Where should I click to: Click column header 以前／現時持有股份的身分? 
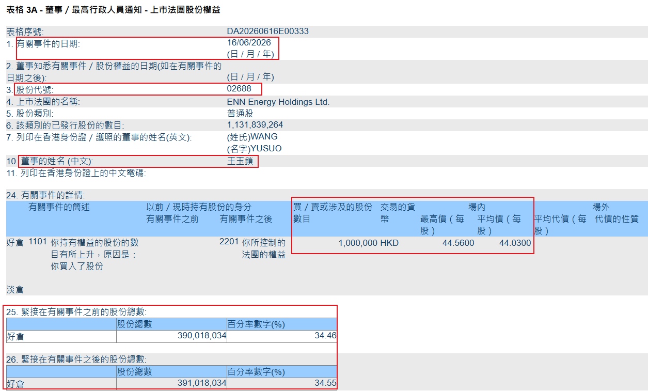point(199,207)
